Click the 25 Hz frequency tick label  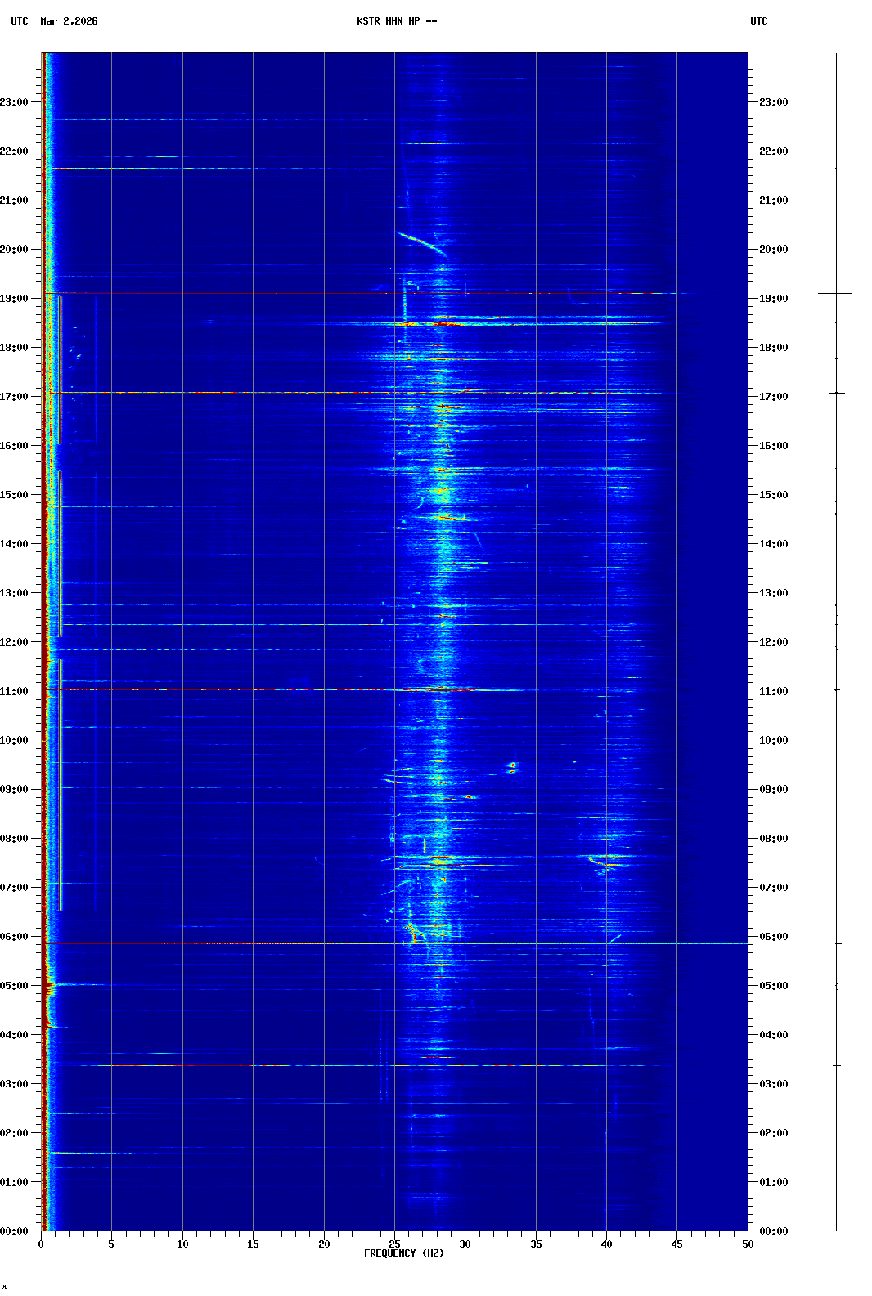[x=394, y=1244]
